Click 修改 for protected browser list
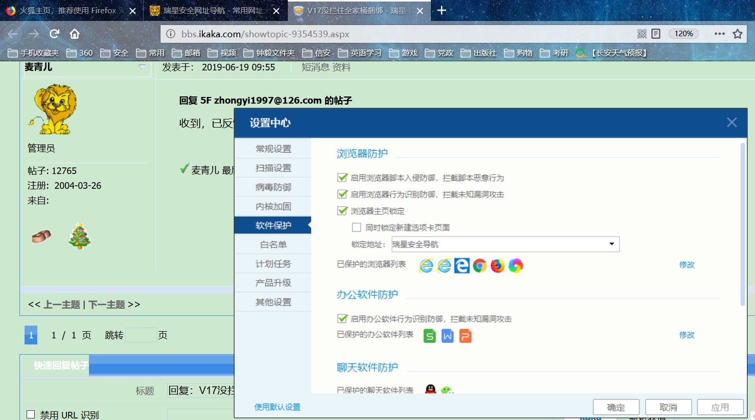 [x=687, y=265]
